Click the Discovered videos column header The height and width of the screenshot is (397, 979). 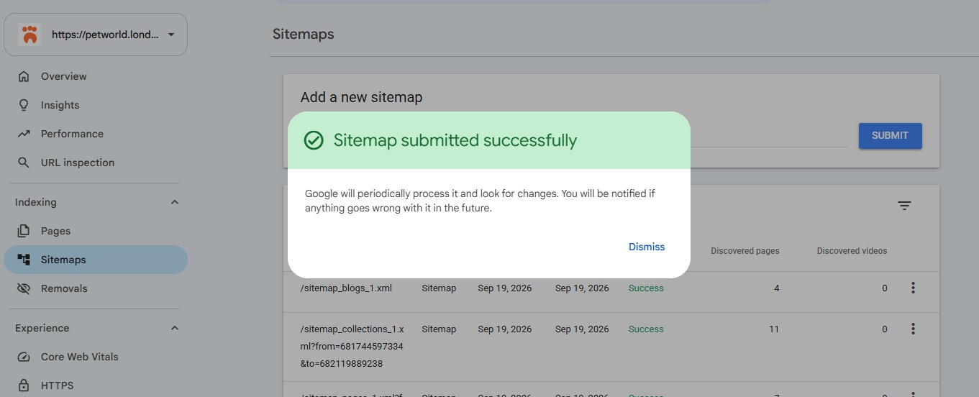pos(852,251)
